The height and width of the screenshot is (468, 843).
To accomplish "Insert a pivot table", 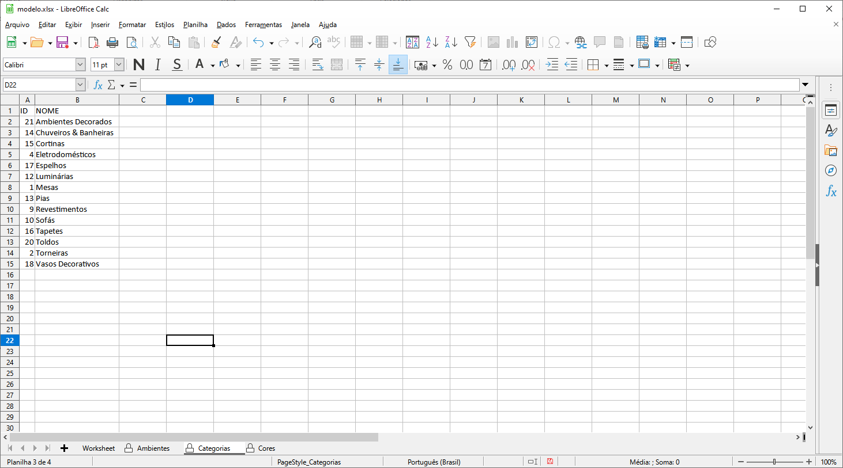I will [532, 42].
